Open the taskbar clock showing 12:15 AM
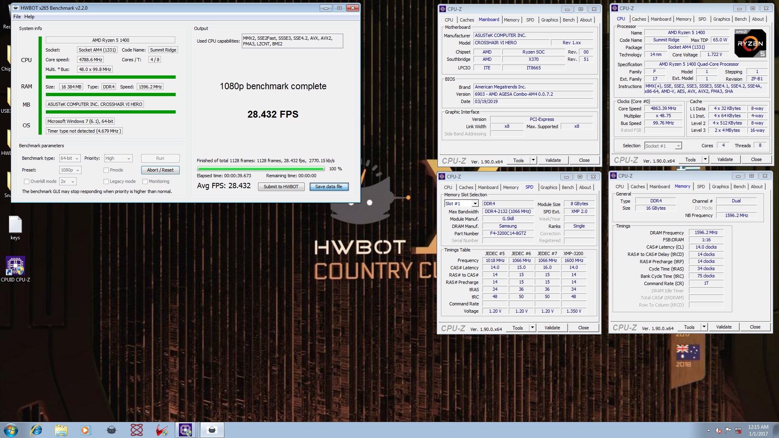 [758, 430]
